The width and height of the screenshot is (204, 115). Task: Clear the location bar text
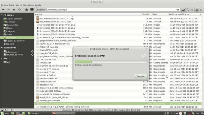tap(178, 10)
